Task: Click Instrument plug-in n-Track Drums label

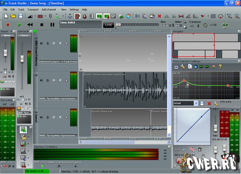Action: 58,61
